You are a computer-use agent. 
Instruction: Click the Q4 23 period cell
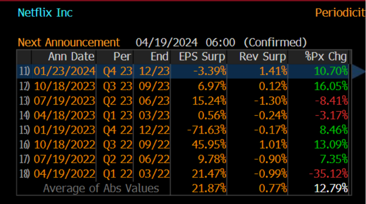pyautogui.click(x=118, y=71)
